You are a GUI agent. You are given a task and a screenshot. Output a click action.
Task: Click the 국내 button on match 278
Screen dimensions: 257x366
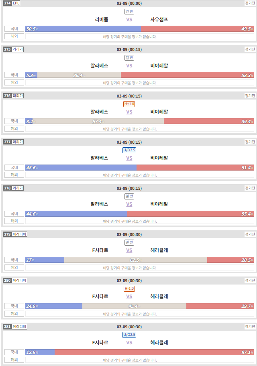14,213
